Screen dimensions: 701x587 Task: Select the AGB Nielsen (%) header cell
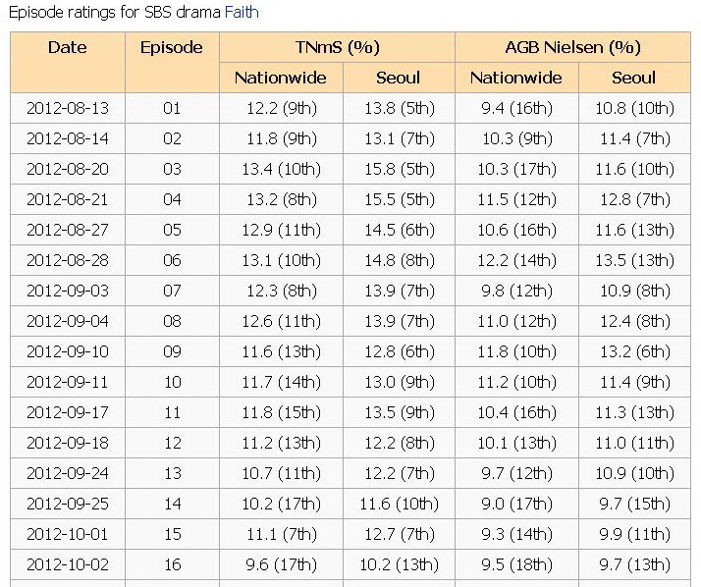572,47
